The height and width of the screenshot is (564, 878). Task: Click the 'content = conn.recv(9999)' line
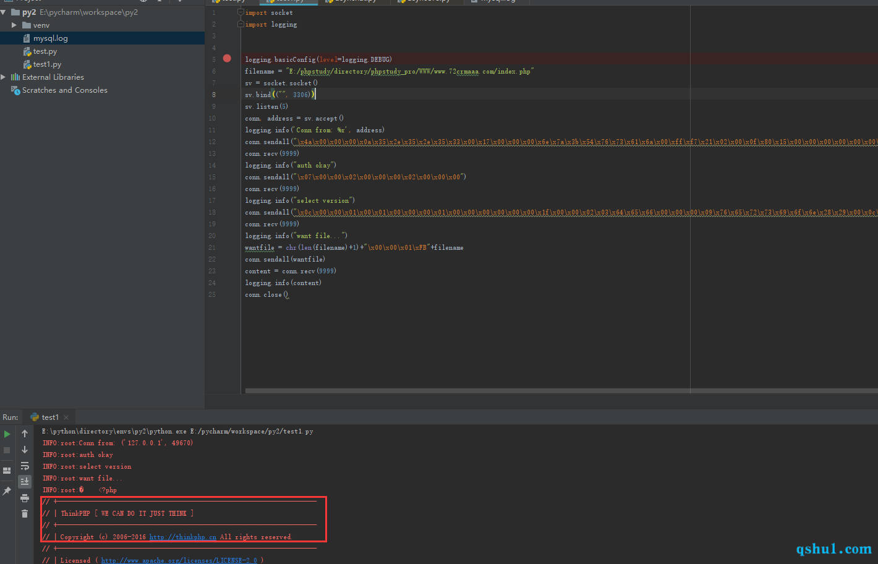[x=291, y=271]
